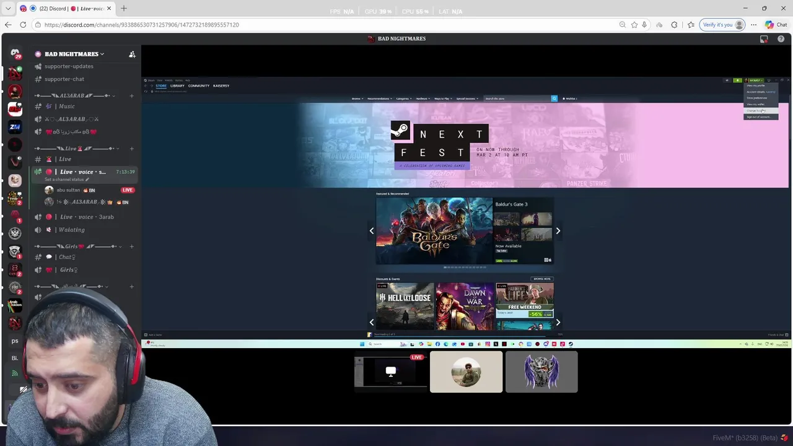Screen dimensions: 793x446
Task: Add channel to AL3ARAB category
Action: (x=131, y=96)
